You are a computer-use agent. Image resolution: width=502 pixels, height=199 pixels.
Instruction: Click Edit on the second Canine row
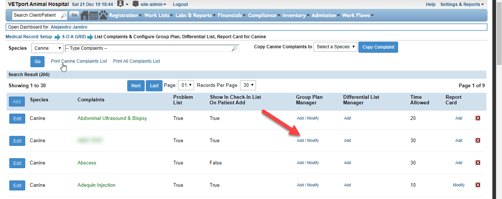(x=17, y=141)
